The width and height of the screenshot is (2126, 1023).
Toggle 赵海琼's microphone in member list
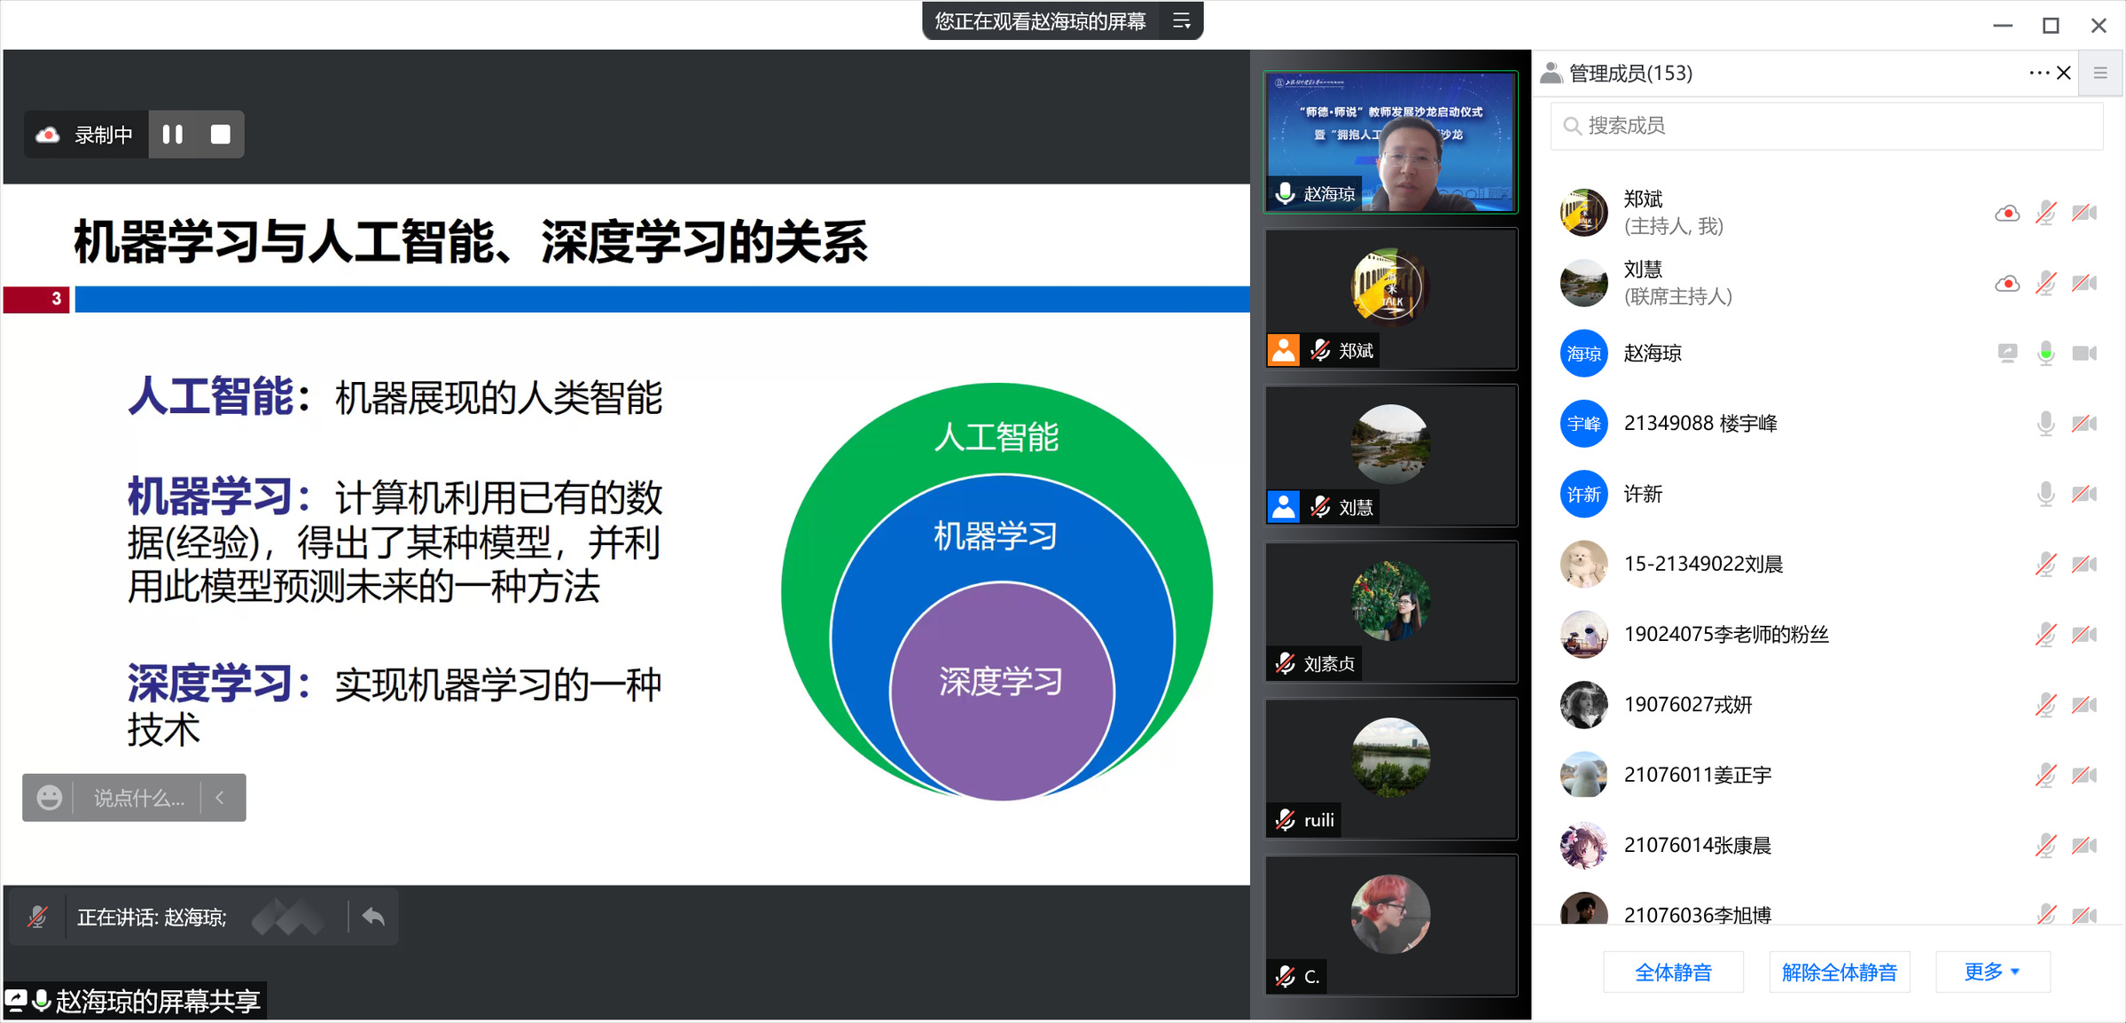coord(2045,354)
